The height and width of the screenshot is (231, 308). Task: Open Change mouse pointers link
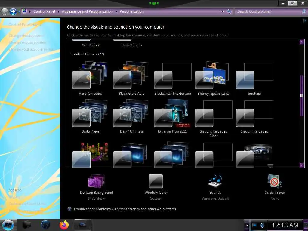click(x=27, y=42)
